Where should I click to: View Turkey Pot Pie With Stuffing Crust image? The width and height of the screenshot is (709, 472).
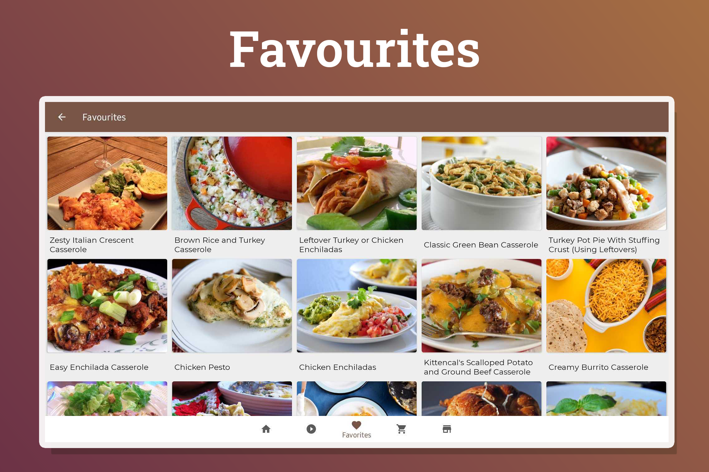pos(606,183)
